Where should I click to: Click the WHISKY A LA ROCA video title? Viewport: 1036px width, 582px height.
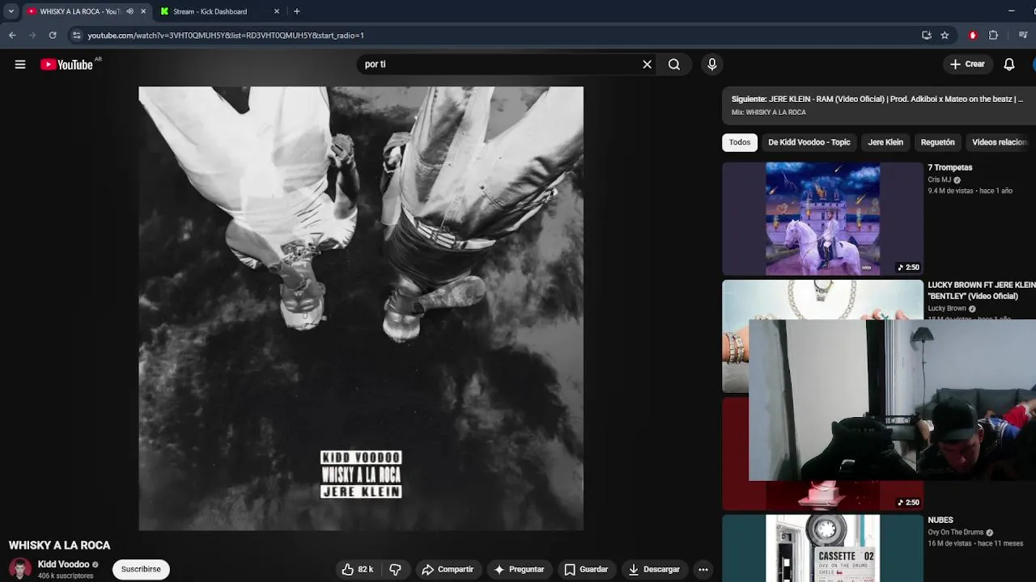(60, 546)
